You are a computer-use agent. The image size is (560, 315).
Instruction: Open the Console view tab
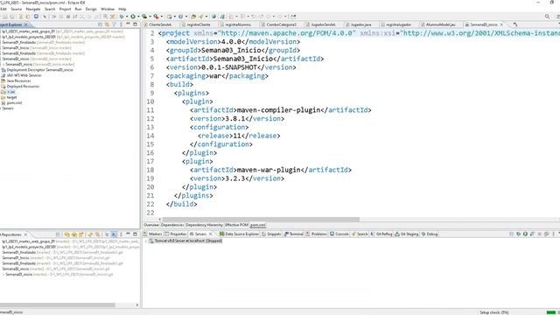point(339,234)
